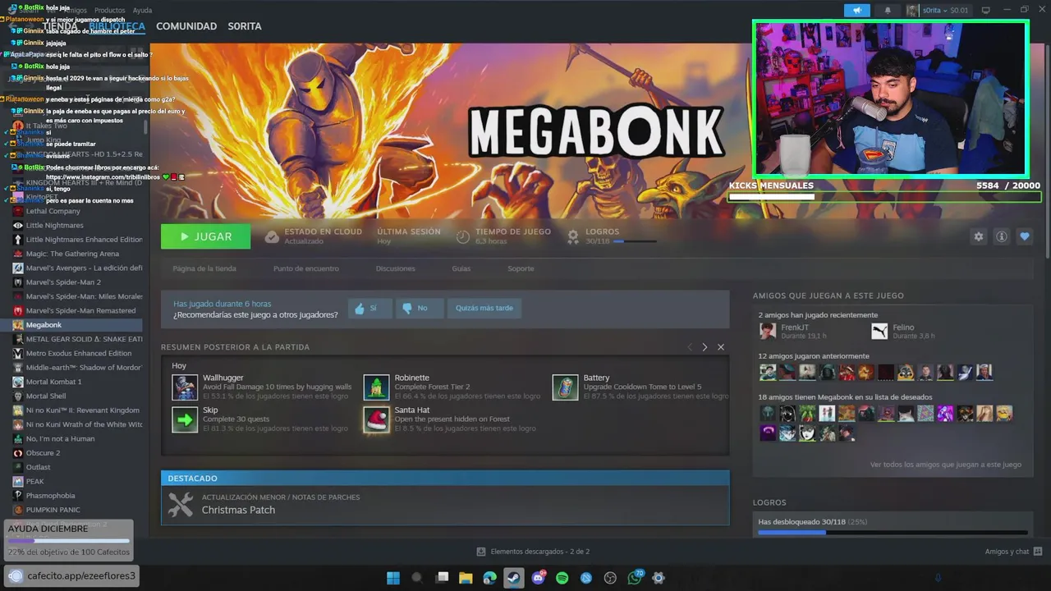Open the COMUNIDAD menu
The image size is (1051, 591).
(x=186, y=26)
